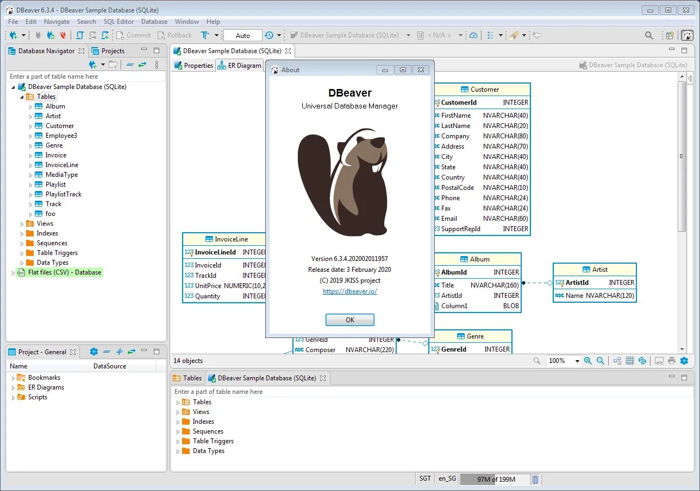Click the dashboard gauge icon in the toolbar
700x491 pixels.
coord(473,35)
